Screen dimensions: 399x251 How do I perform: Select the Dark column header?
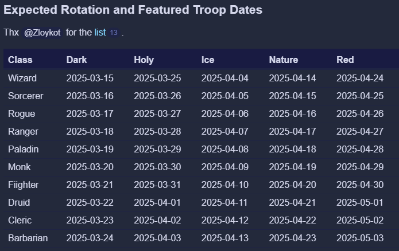[x=77, y=60]
